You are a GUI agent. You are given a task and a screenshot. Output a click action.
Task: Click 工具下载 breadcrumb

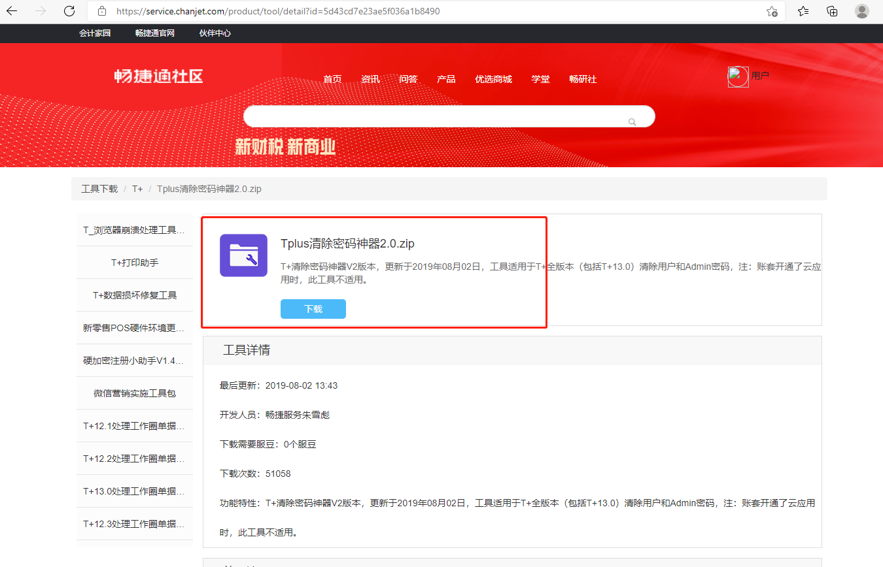pos(99,189)
